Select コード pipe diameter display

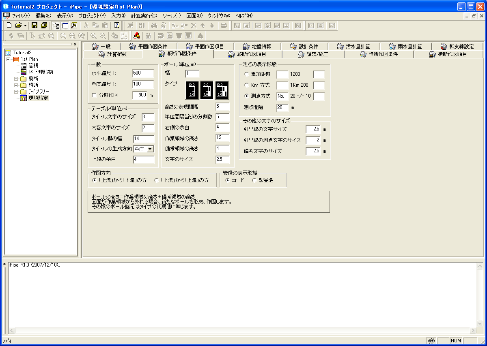(227, 180)
